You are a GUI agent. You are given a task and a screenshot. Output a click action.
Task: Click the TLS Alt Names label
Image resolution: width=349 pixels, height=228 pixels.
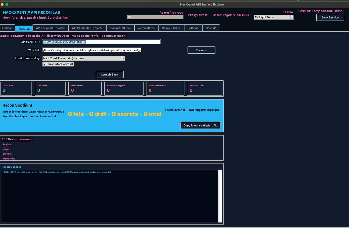coord(8,158)
